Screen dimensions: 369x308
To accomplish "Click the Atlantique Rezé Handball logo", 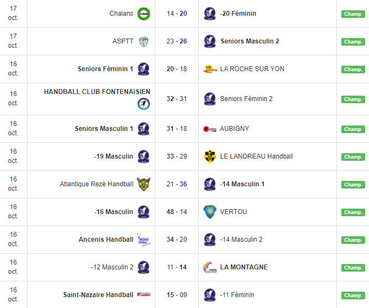I will [x=143, y=184].
